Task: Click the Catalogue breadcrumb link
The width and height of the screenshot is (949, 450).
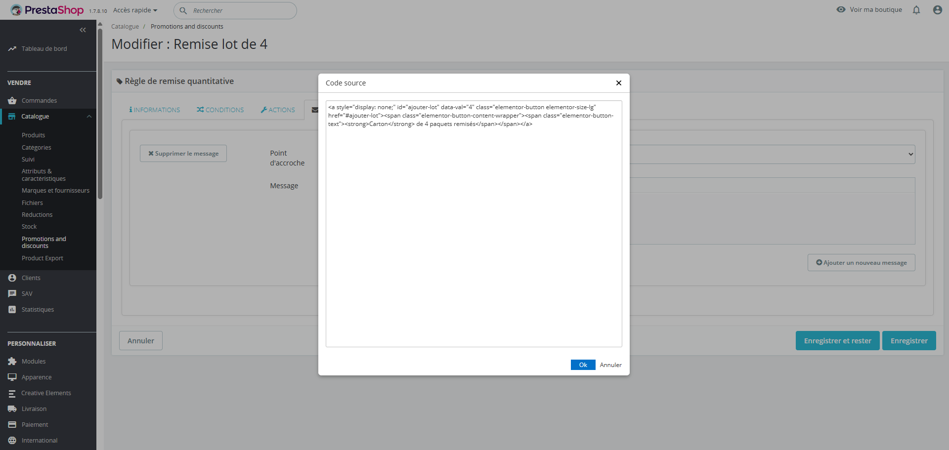Action: pos(125,27)
